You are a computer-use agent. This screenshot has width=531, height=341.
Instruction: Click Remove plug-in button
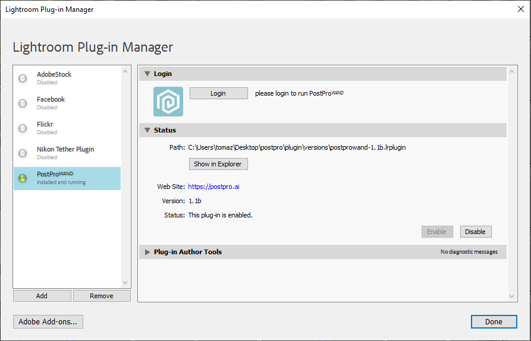click(102, 296)
